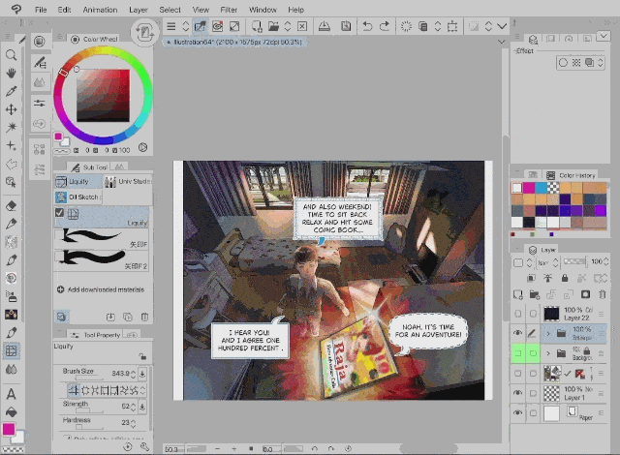Toggle tone effect button in Effect panel
Screen dimensions: 620x455
(576, 62)
